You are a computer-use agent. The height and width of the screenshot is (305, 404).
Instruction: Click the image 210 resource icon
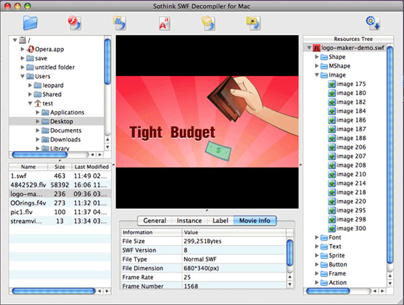(x=332, y=174)
